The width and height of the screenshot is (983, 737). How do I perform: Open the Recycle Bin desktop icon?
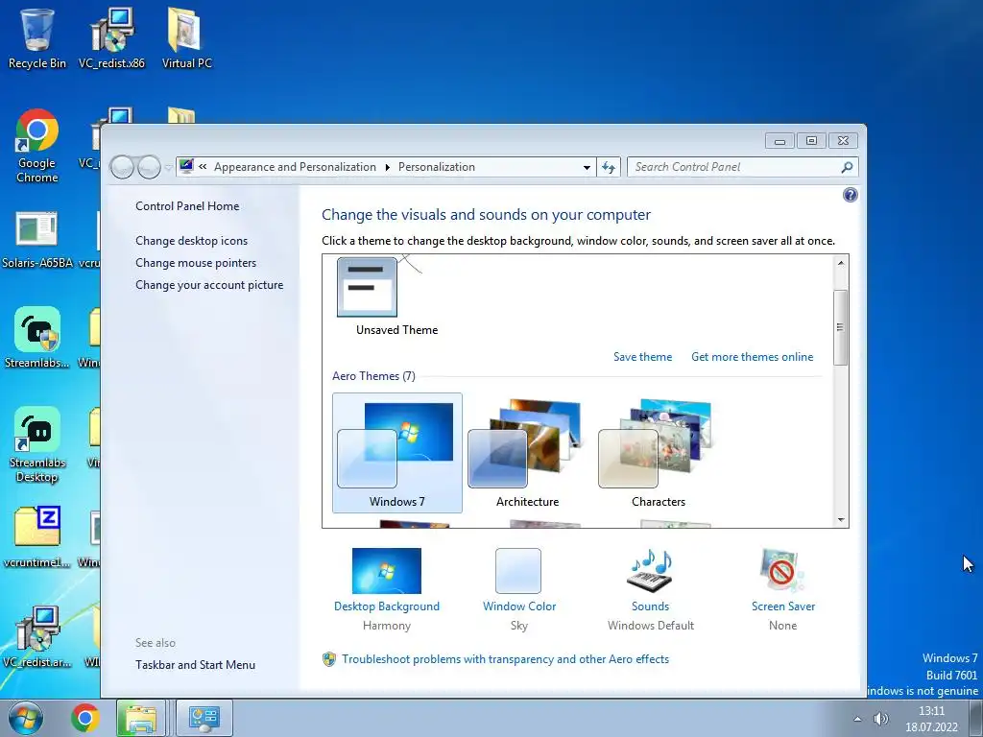coord(37,37)
